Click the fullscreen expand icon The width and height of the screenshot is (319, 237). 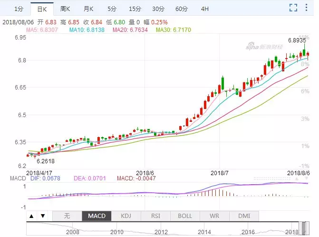[294, 8]
